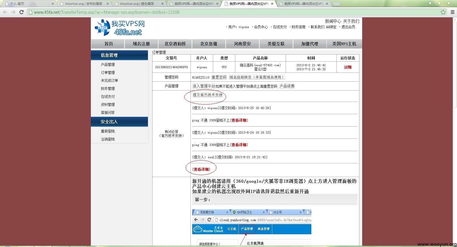Click the 安全出入 sidebar header

point(119,122)
